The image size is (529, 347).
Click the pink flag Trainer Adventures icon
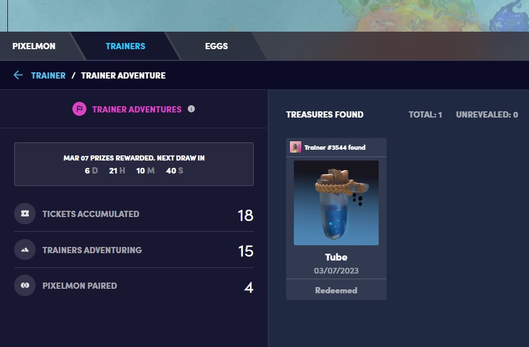[79, 109]
